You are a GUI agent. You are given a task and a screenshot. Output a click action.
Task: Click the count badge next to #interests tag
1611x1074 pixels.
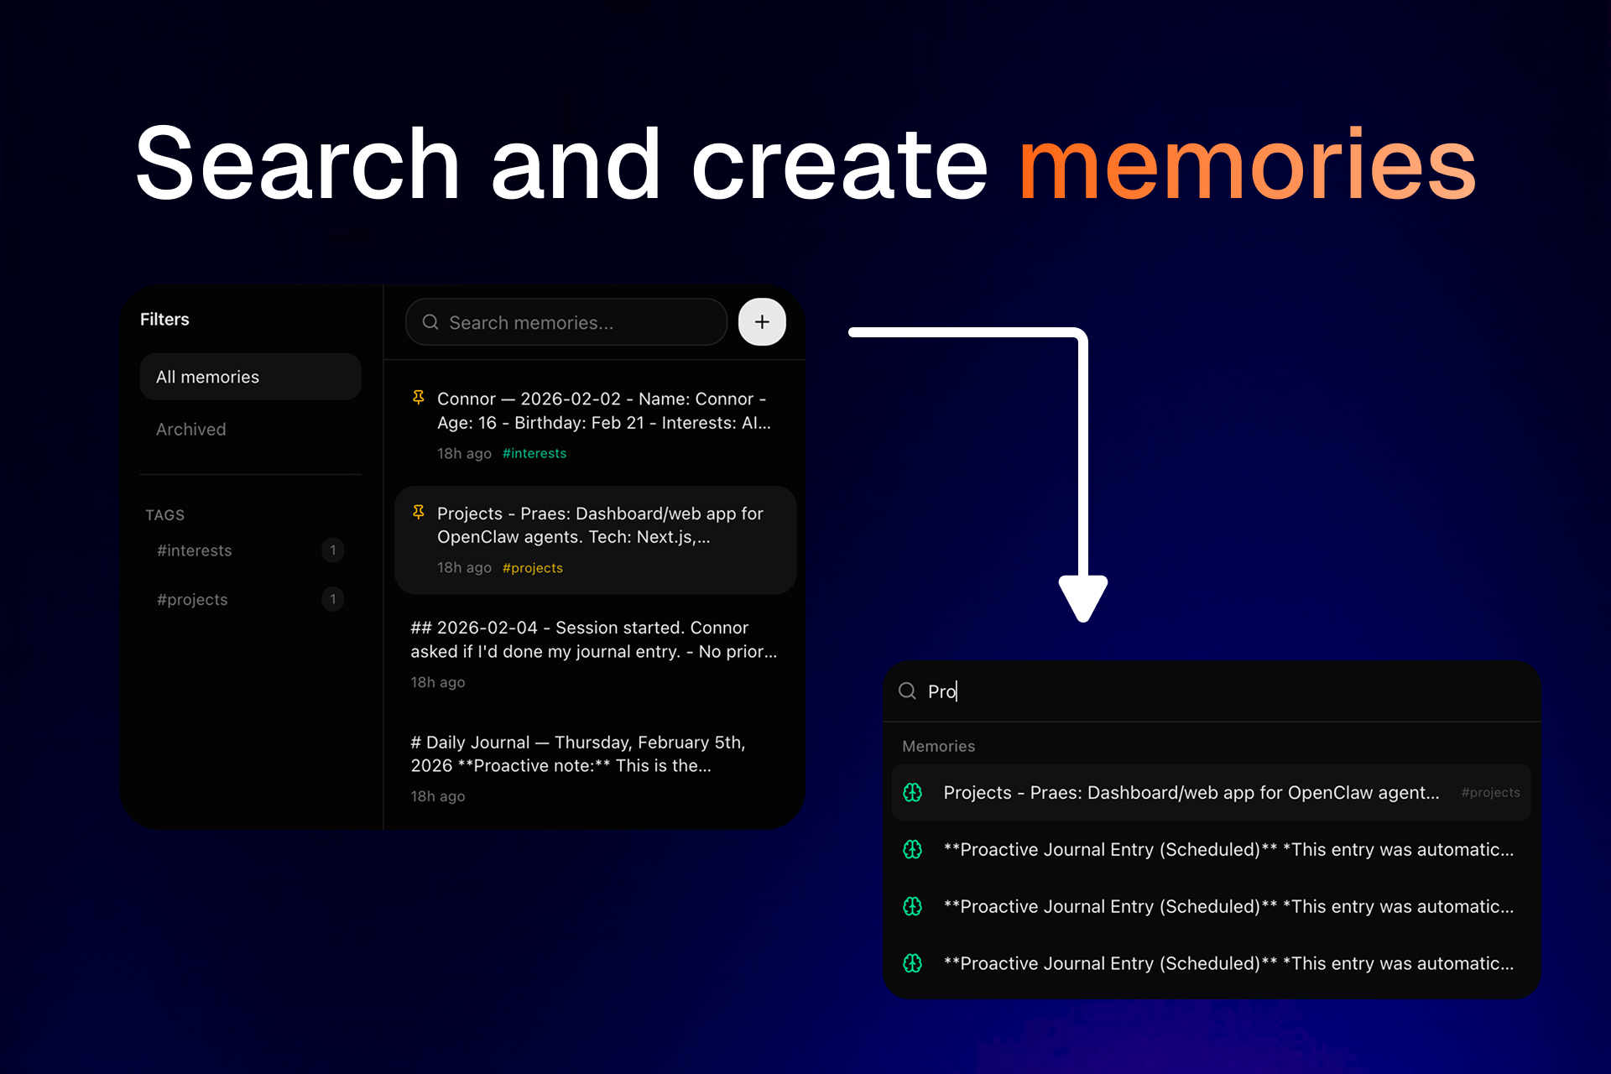pyautogui.click(x=332, y=550)
